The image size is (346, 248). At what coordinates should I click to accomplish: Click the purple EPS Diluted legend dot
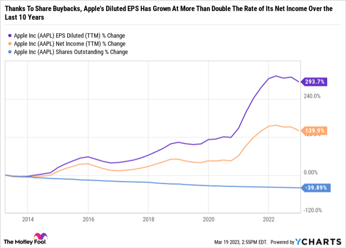(10, 36)
